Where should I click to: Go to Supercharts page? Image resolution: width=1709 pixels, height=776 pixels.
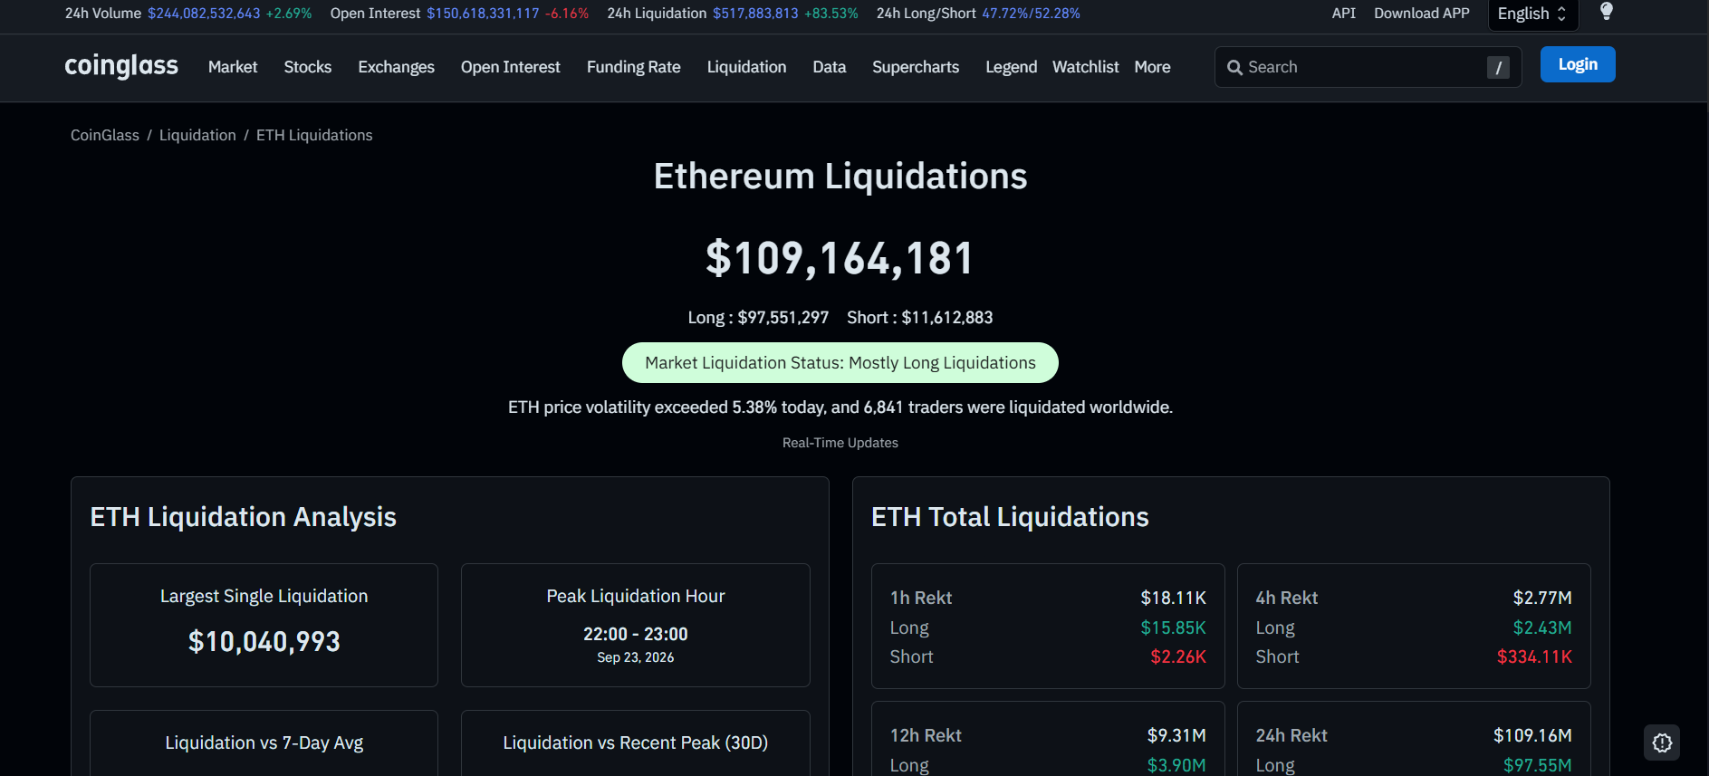[x=915, y=67]
